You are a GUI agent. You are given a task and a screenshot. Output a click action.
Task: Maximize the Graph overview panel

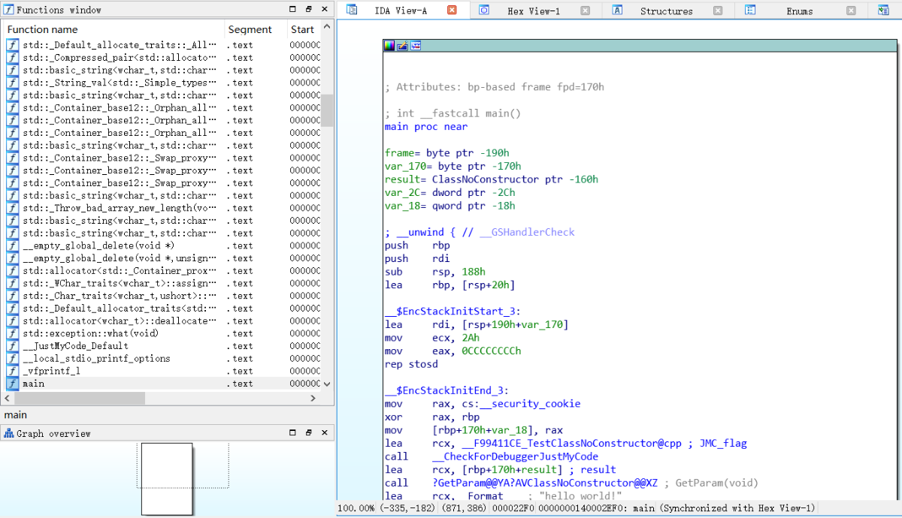(293, 433)
